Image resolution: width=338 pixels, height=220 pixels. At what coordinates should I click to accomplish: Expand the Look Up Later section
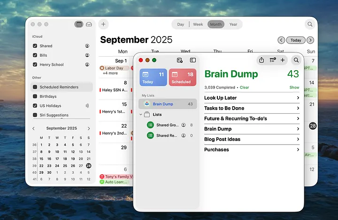coord(298,98)
